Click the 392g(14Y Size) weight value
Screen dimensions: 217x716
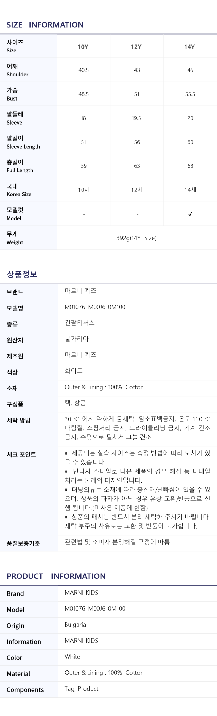[x=136, y=238]
